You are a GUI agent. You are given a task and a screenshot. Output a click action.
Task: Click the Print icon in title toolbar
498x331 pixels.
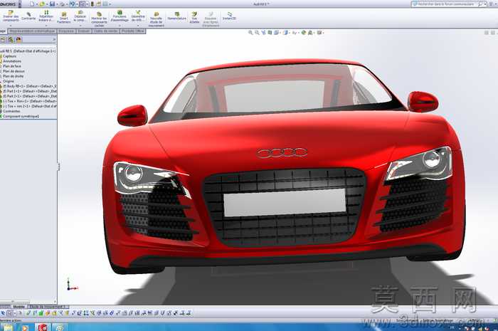tap(62, 4)
